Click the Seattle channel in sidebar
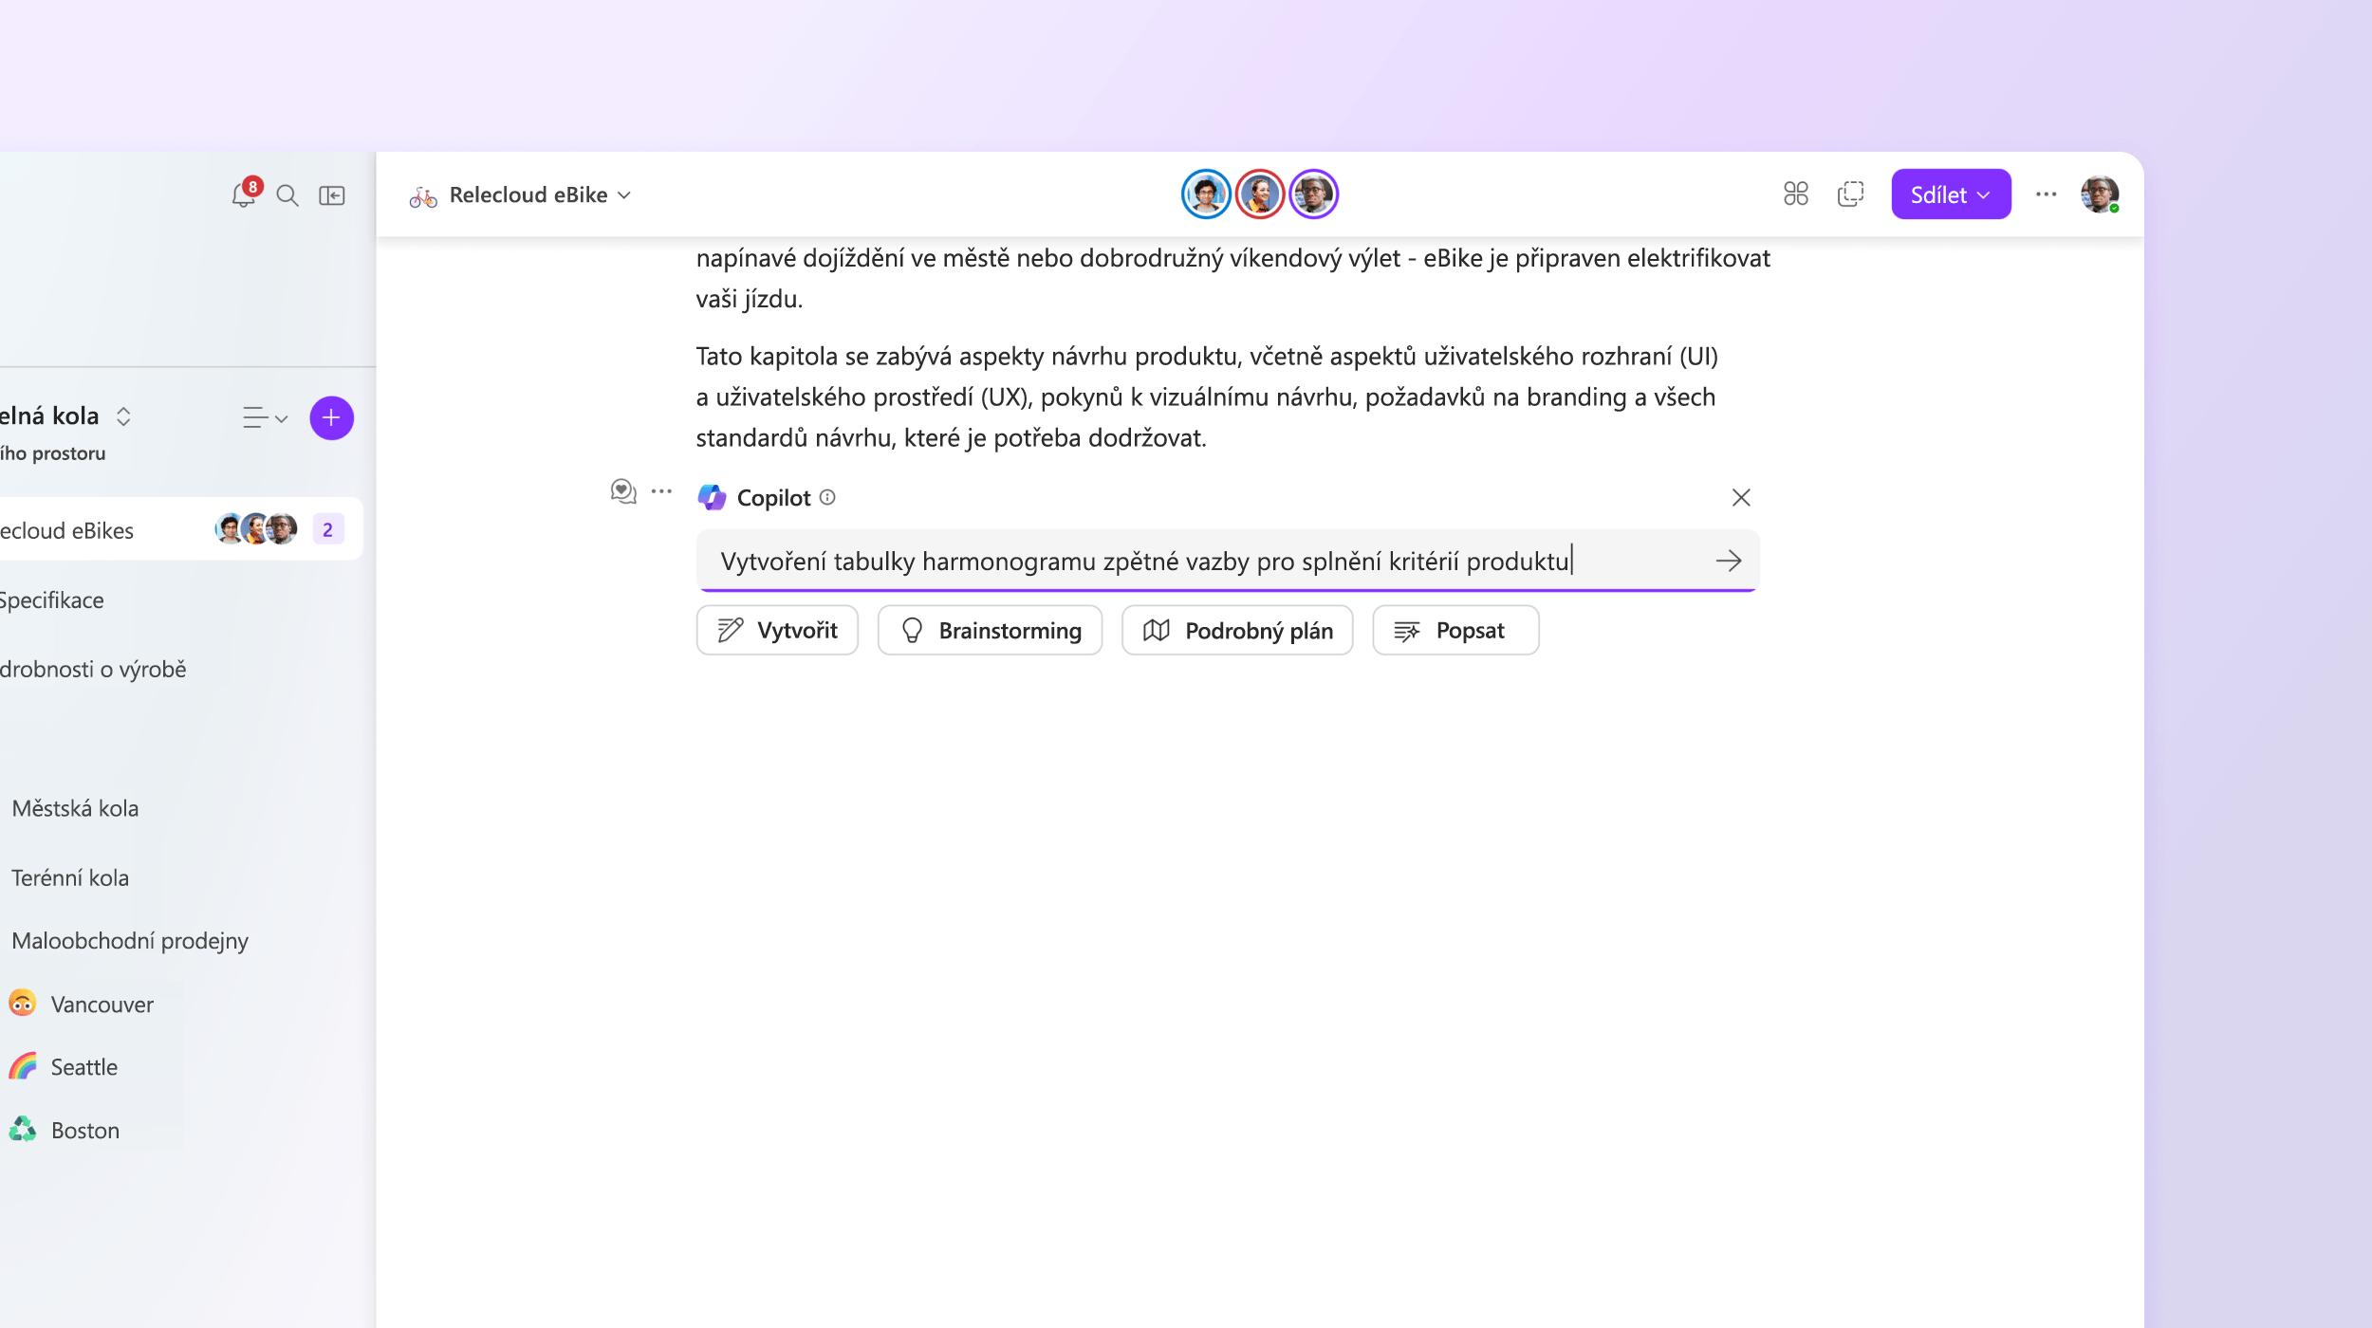 coord(84,1065)
